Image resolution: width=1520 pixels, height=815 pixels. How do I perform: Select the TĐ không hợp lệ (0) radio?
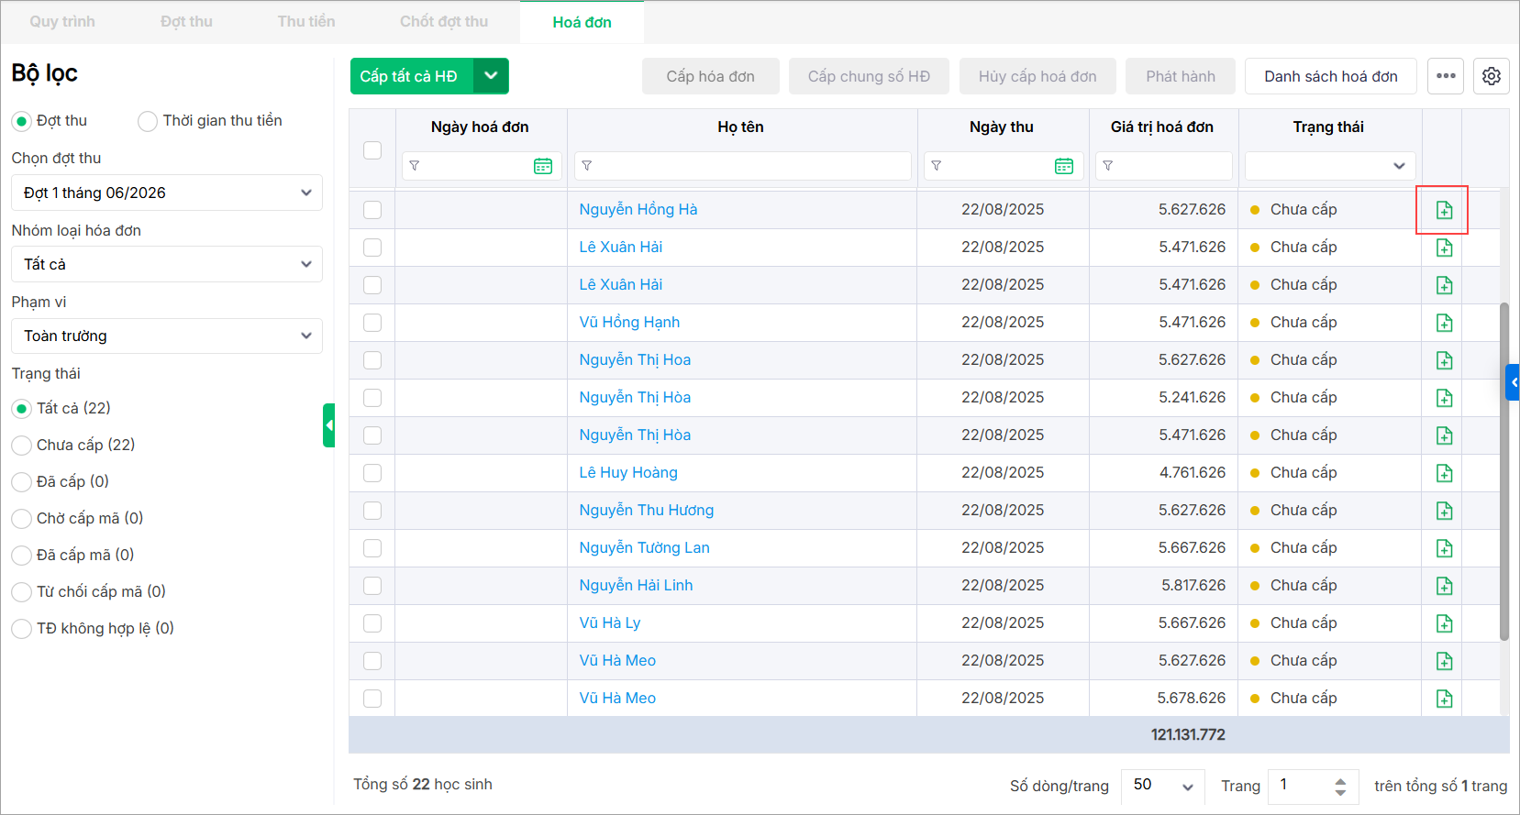[22, 629]
